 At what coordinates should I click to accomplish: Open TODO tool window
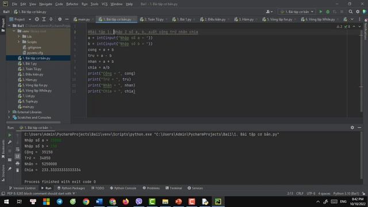tap(98, 188)
